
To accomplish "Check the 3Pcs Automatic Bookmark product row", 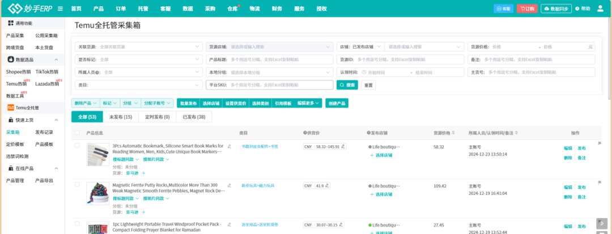I will [x=77, y=145].
